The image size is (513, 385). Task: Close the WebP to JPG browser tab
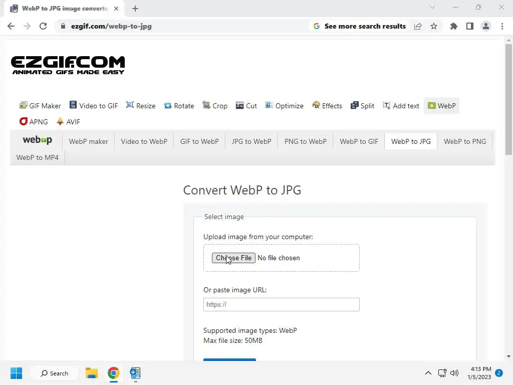pos(116,9)
